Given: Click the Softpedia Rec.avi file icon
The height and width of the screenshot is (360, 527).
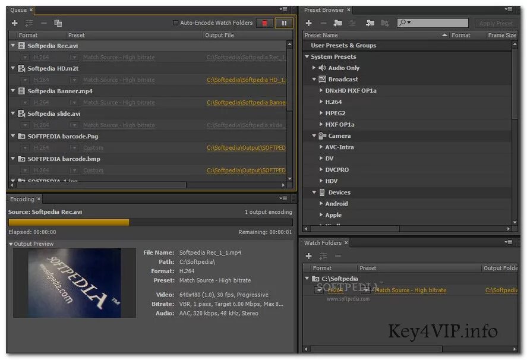Looking at the screenshot, I should [21, 46].
